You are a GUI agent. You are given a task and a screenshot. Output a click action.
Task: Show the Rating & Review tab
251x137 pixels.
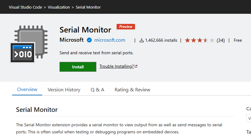132,90
